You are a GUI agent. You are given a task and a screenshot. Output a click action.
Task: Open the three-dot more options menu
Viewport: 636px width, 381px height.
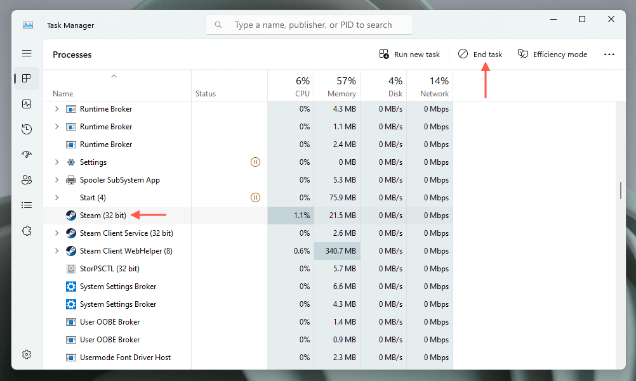(609, 55)
